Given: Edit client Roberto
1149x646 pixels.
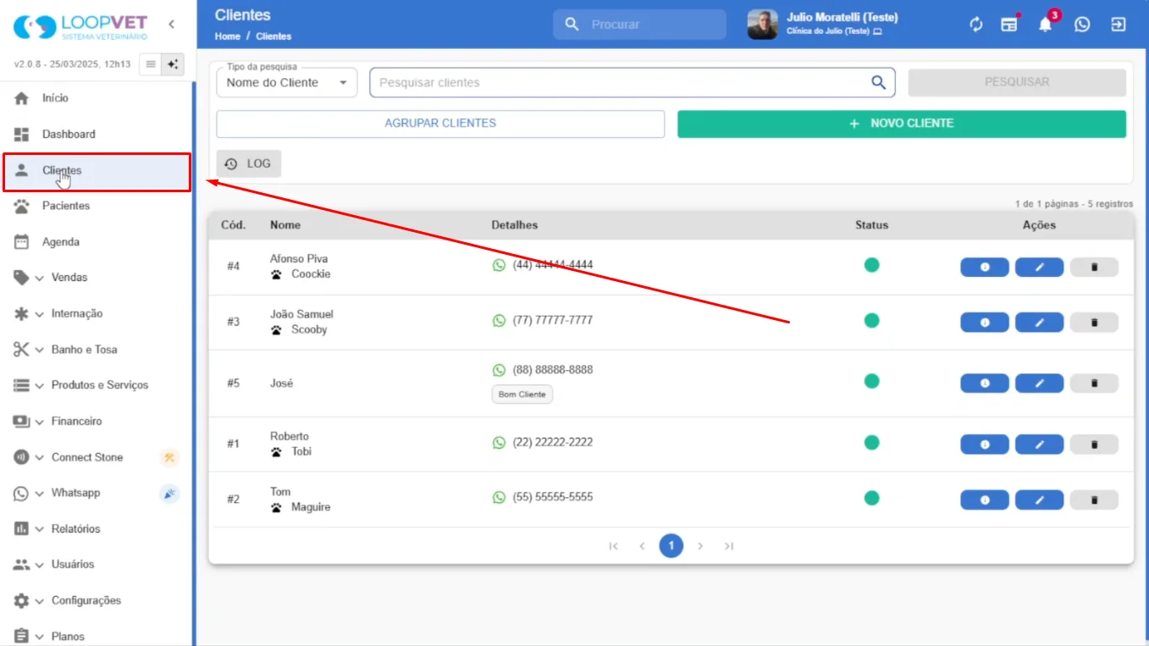Looking at the screenshot, I should pos(1040,444).
